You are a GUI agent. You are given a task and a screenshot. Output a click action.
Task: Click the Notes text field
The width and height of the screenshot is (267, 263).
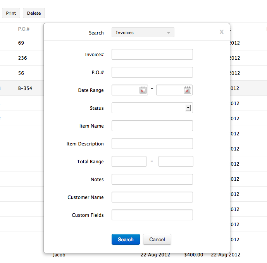tap(152, 179)
